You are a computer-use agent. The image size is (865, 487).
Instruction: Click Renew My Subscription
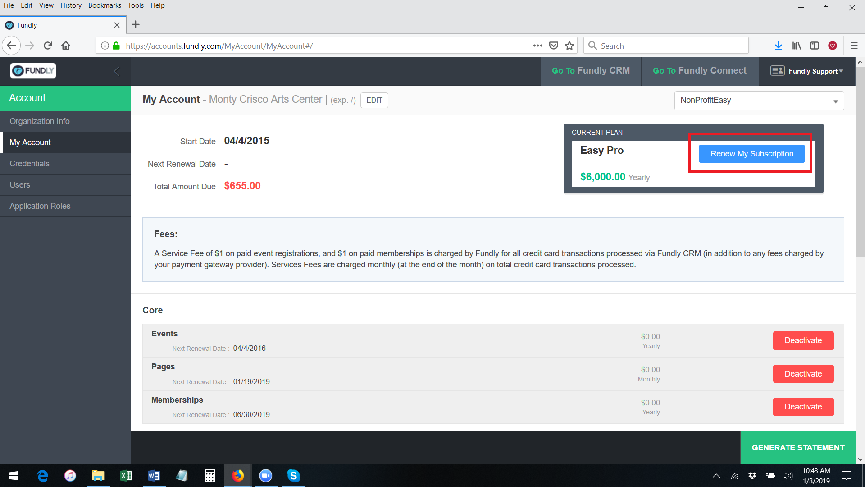(x=751, y=154)
